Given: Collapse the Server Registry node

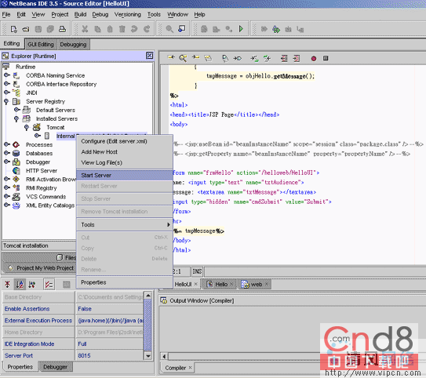Looking at the screenshot, I should [6, 102].
